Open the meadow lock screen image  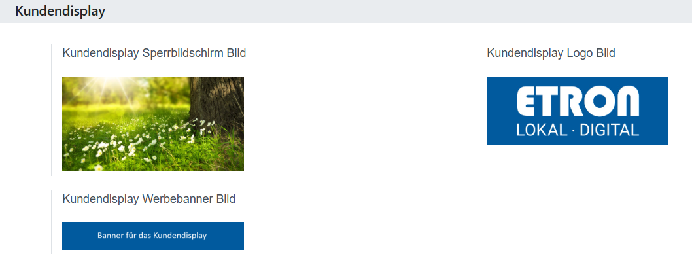[152, 124]
